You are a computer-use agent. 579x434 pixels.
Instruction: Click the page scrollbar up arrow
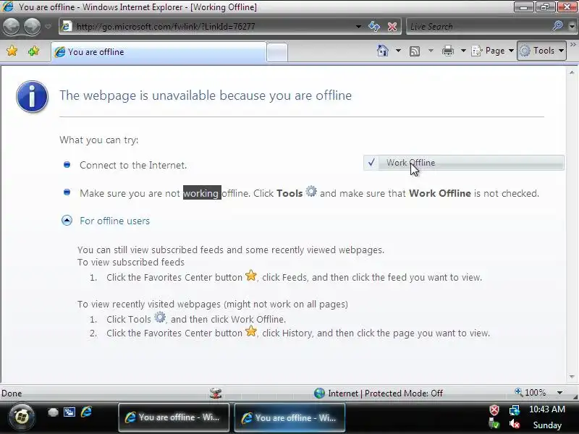(x=572, y=73)
